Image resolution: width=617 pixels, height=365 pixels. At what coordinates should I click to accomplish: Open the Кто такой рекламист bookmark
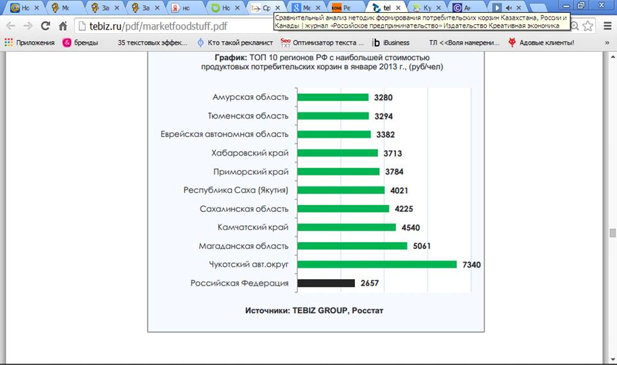tap(235, 42)
